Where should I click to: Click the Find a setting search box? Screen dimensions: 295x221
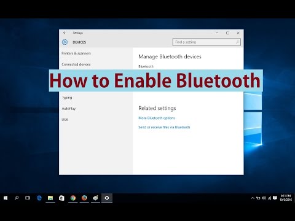pyautogui.click(x=206, y=42)
